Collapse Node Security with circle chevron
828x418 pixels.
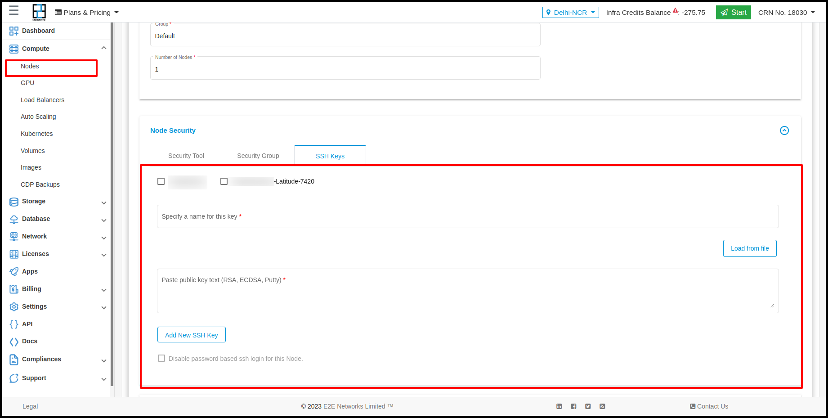(784, 130)
